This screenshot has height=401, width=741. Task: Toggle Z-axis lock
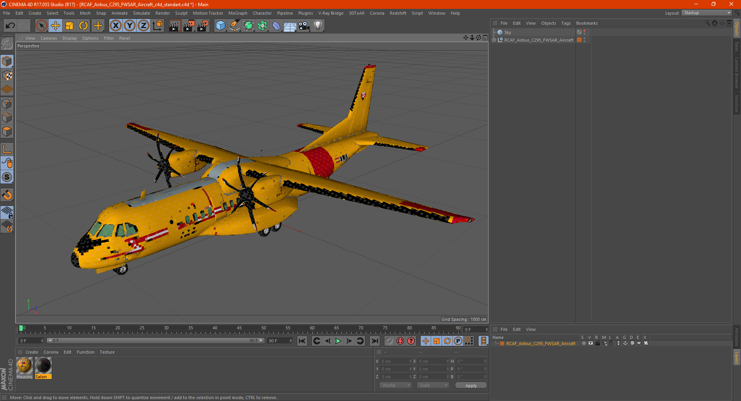pos(144,26)
